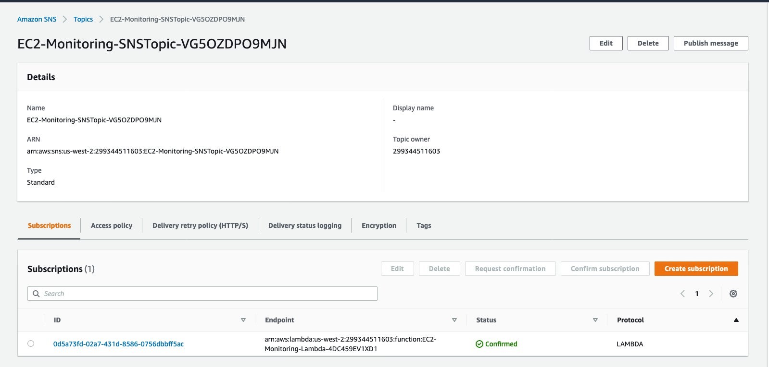Click the topic Edit button
Viewport: 769px width, 367px height.
(x=606, y=43)
